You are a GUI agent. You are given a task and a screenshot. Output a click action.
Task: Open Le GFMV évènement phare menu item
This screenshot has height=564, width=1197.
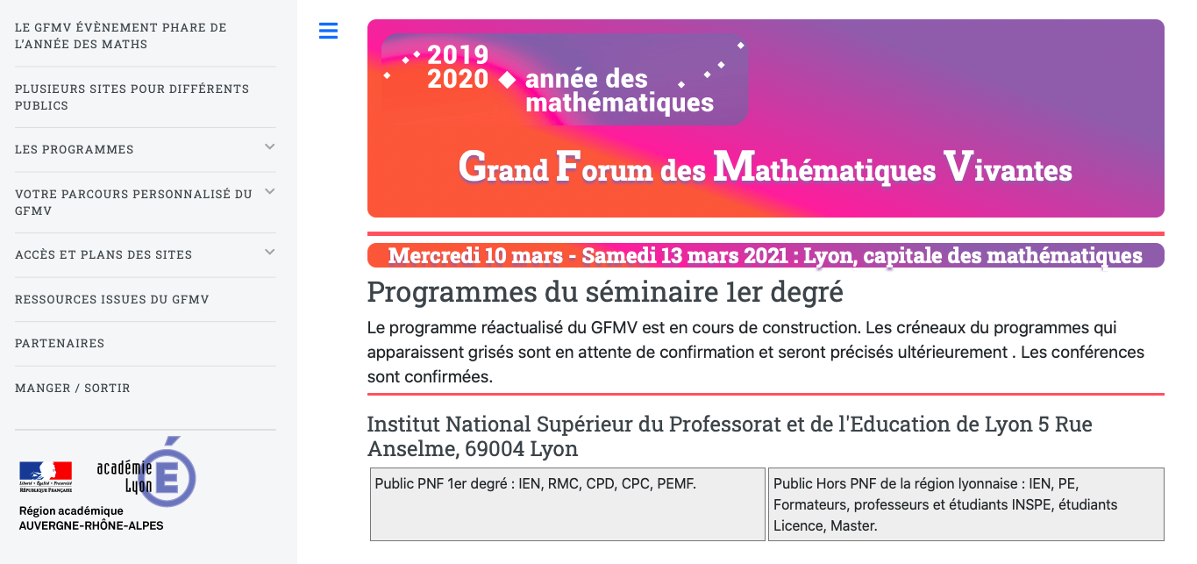coord(145,36)
